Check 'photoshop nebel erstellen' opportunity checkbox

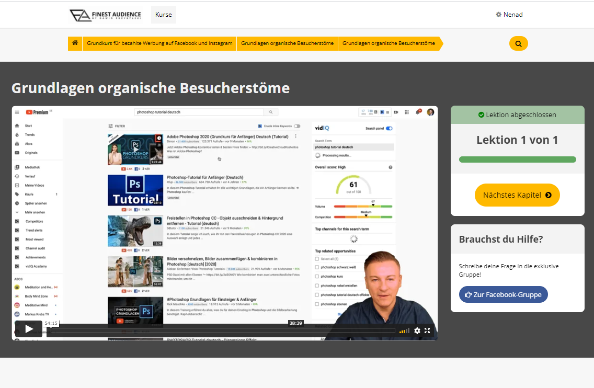click(x=317, y=286)
